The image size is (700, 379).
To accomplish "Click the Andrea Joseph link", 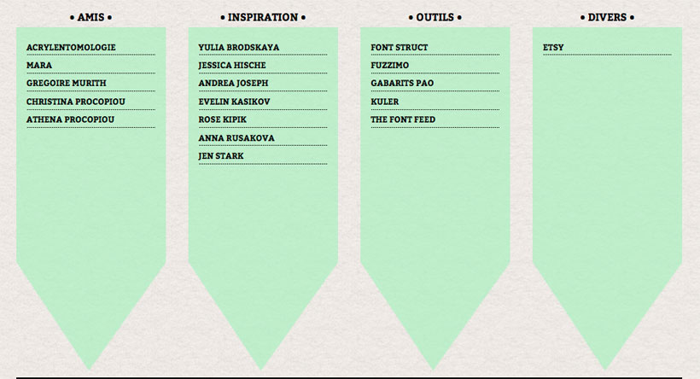I will (x=234, y=83).
